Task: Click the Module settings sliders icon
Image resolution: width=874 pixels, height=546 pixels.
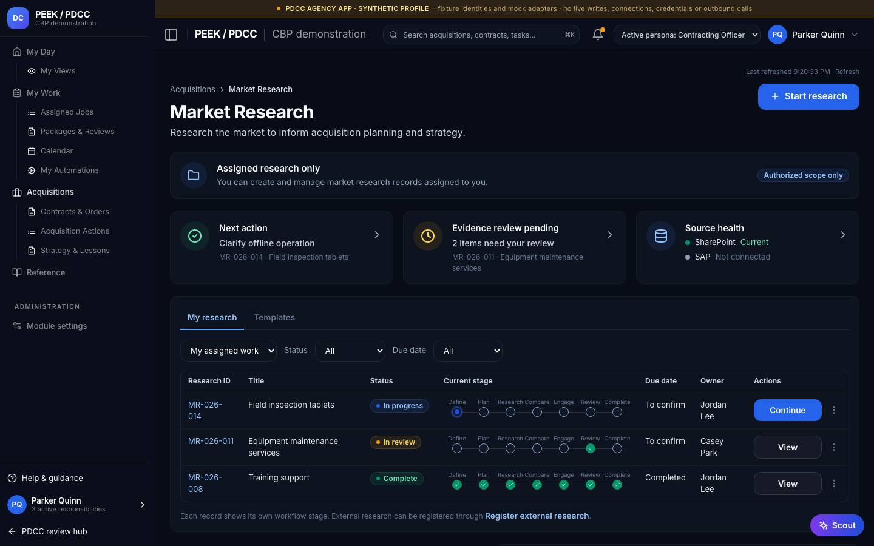Action: 17,326
